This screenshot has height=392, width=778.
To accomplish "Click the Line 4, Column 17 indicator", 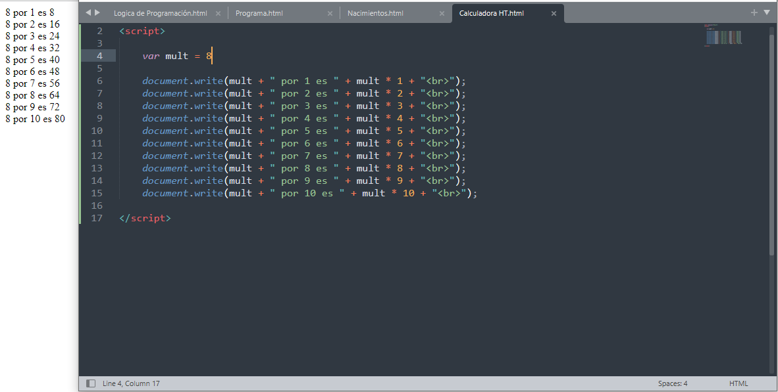I will (131, 383).
